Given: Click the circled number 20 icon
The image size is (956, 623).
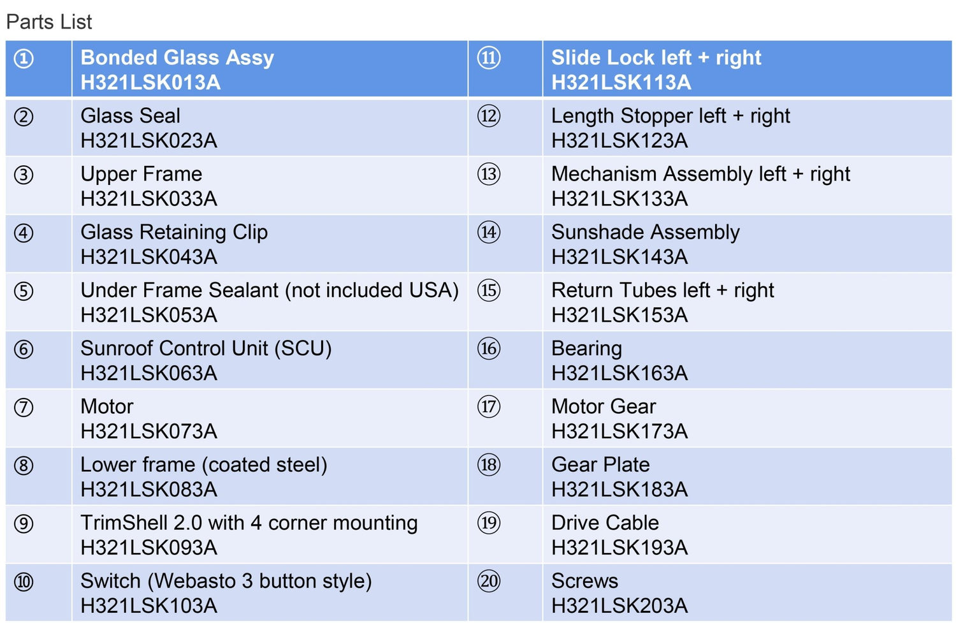Looking at the screenshot, I should point(489,581).
